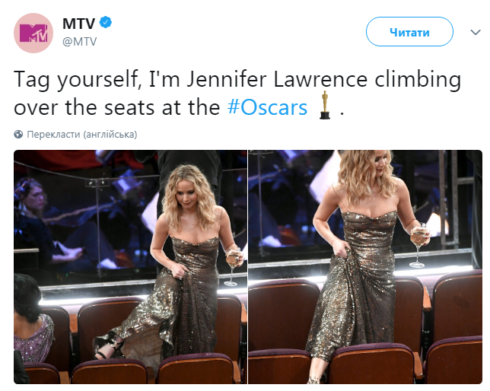The height and width of the screenshot is (391, 490).
Task: Follow MTV using the Читати button
Action: pos(409,32)
